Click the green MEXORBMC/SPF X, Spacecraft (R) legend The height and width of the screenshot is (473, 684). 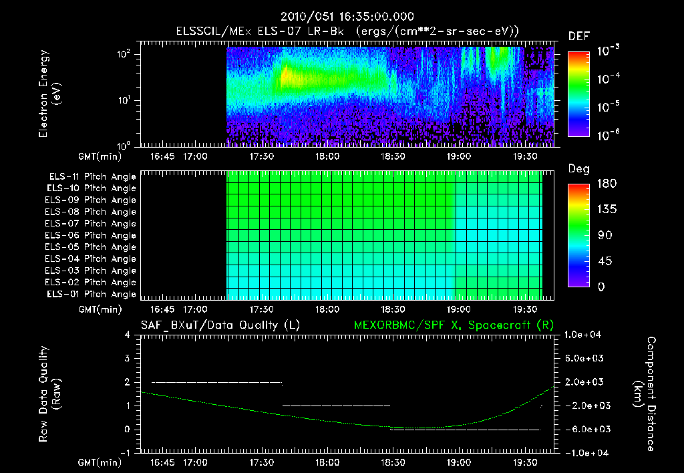tap(454, 325)
